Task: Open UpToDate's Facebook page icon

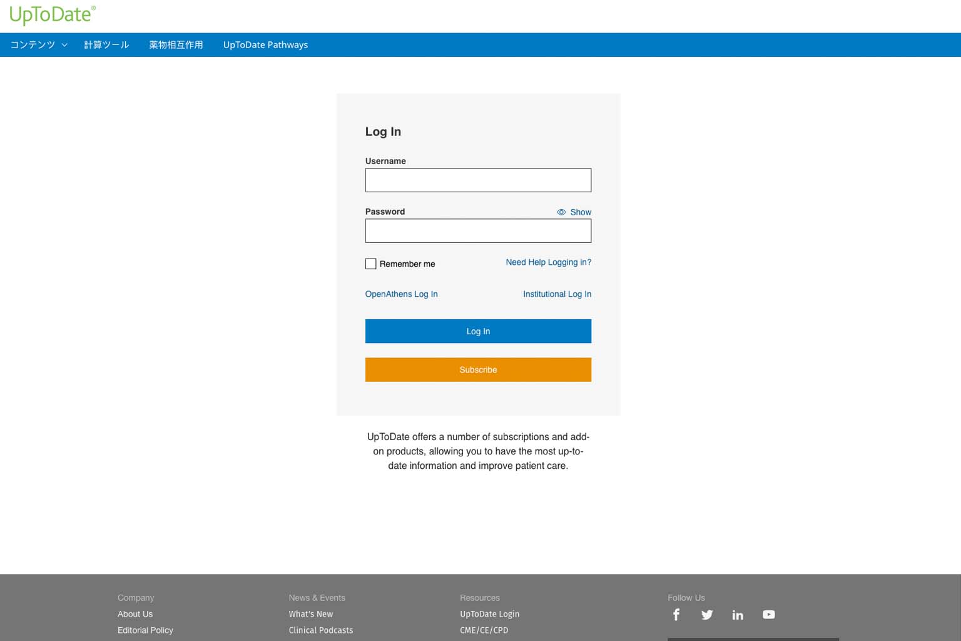Action: pyautogui.click(x=676, y=615)
